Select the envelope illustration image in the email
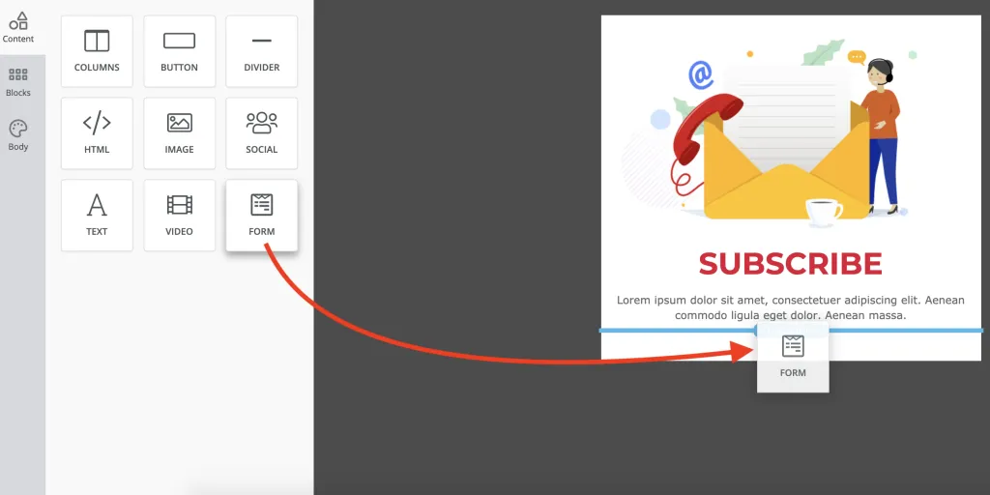 [769, 132]
